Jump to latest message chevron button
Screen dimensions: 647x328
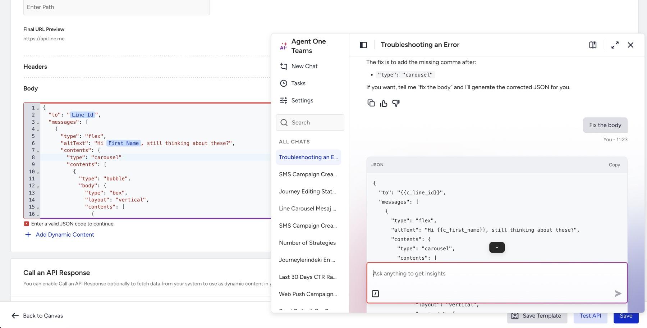[497, 247]
